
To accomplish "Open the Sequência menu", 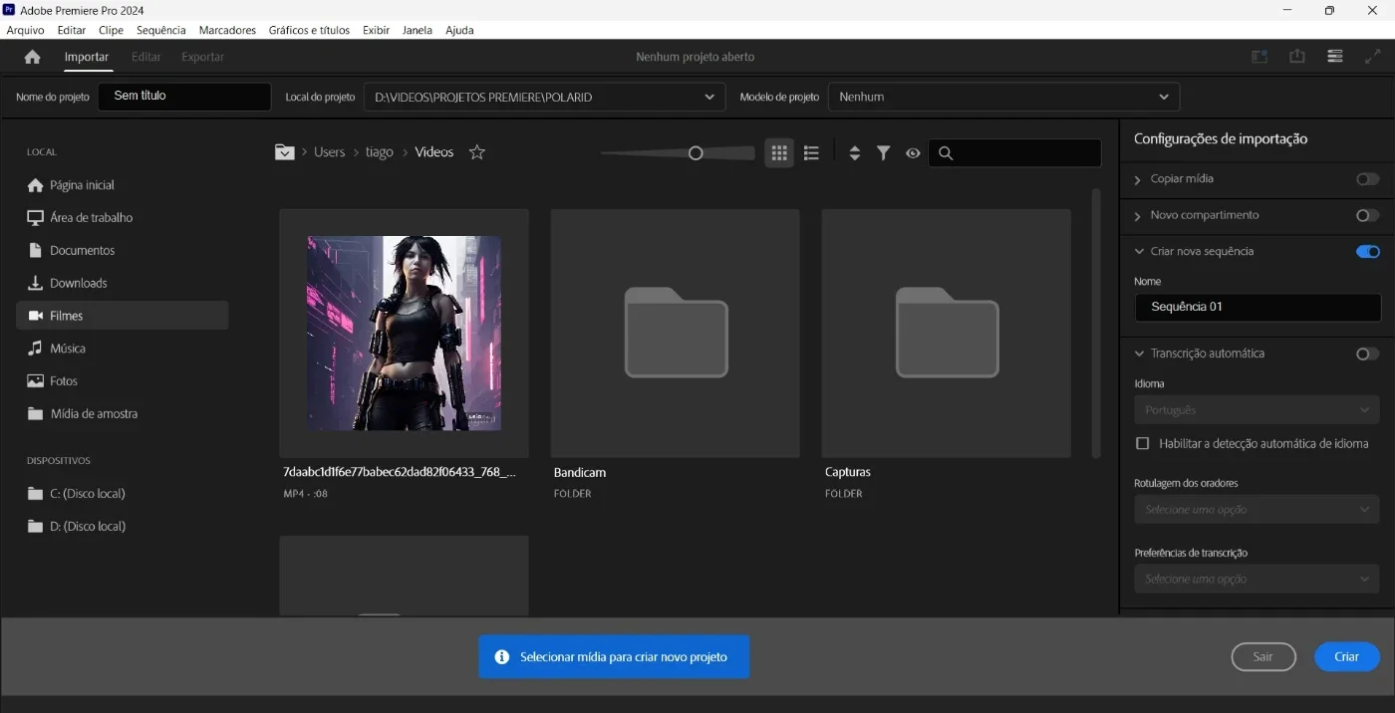I will [161, 30].
